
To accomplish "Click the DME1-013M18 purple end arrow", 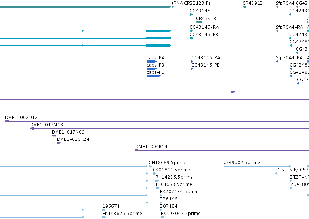I will (32, 128).
